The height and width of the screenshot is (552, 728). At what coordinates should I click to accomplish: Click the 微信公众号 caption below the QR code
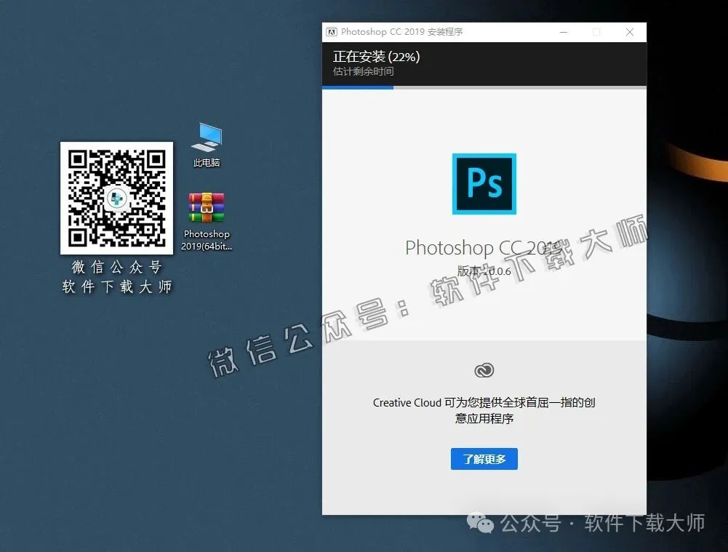[x=116, y=268]
